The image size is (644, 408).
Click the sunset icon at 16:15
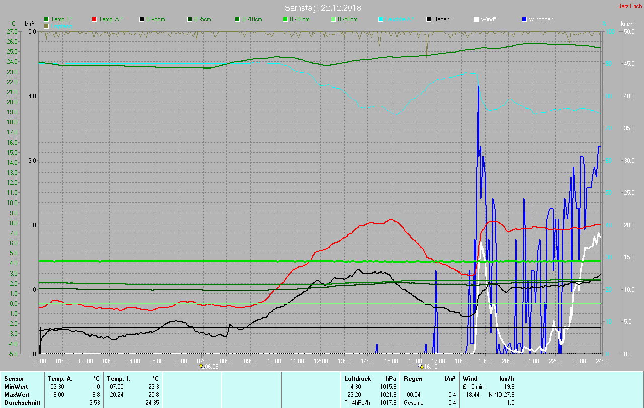[421, 366]
